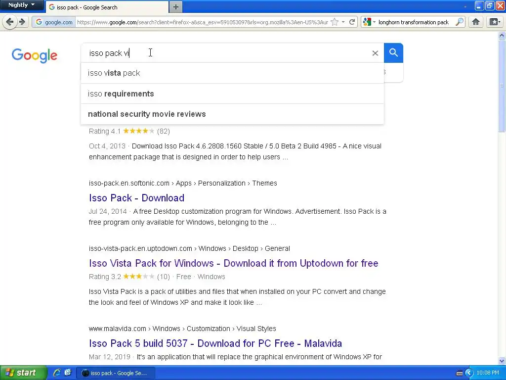This screenshot has height=380, width=506.
Task: Select suggestion isso vista pack
Action: pos(232,73)
